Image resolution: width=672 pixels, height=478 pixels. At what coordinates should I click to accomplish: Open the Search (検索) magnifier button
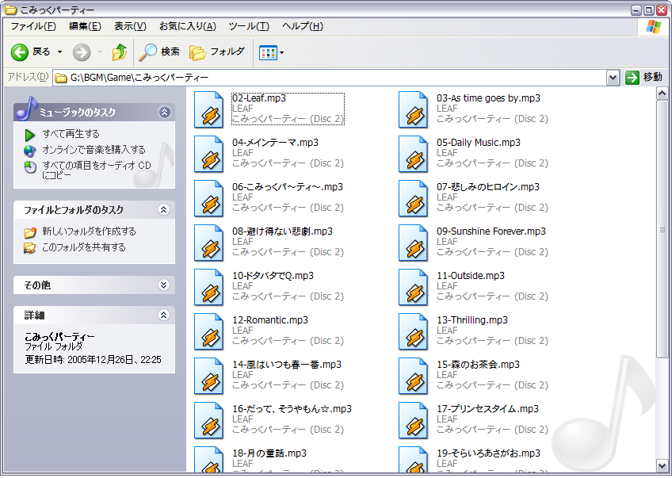(x=159, y=52)
